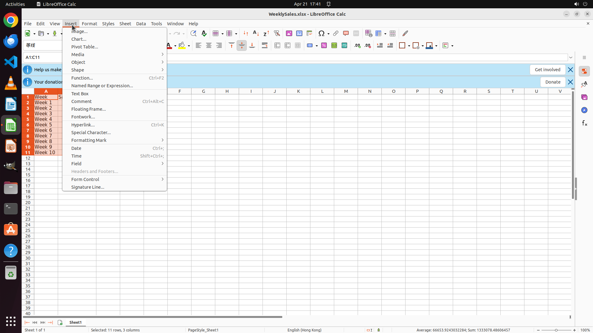
Task: Click the Format as Percent icon
Action: pos(324,46)
